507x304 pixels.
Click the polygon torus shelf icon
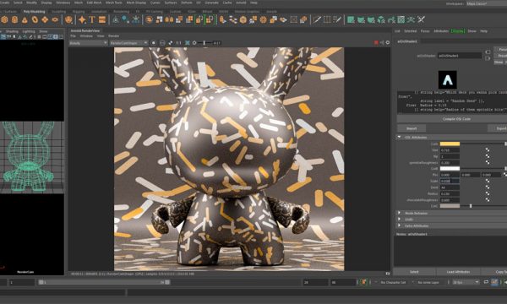(35, 19)
